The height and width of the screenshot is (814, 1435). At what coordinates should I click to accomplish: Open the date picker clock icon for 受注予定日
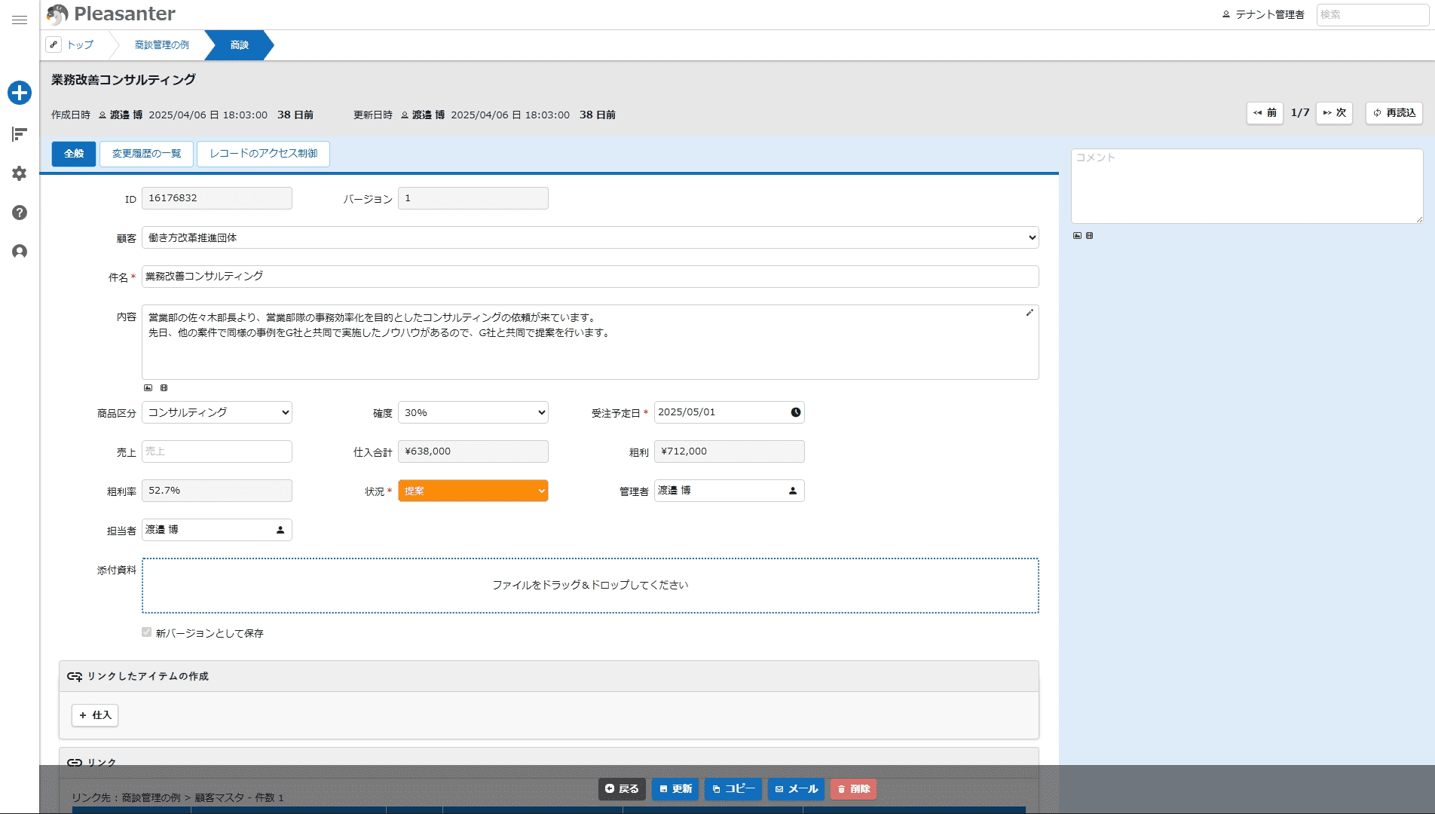(795, 412)
